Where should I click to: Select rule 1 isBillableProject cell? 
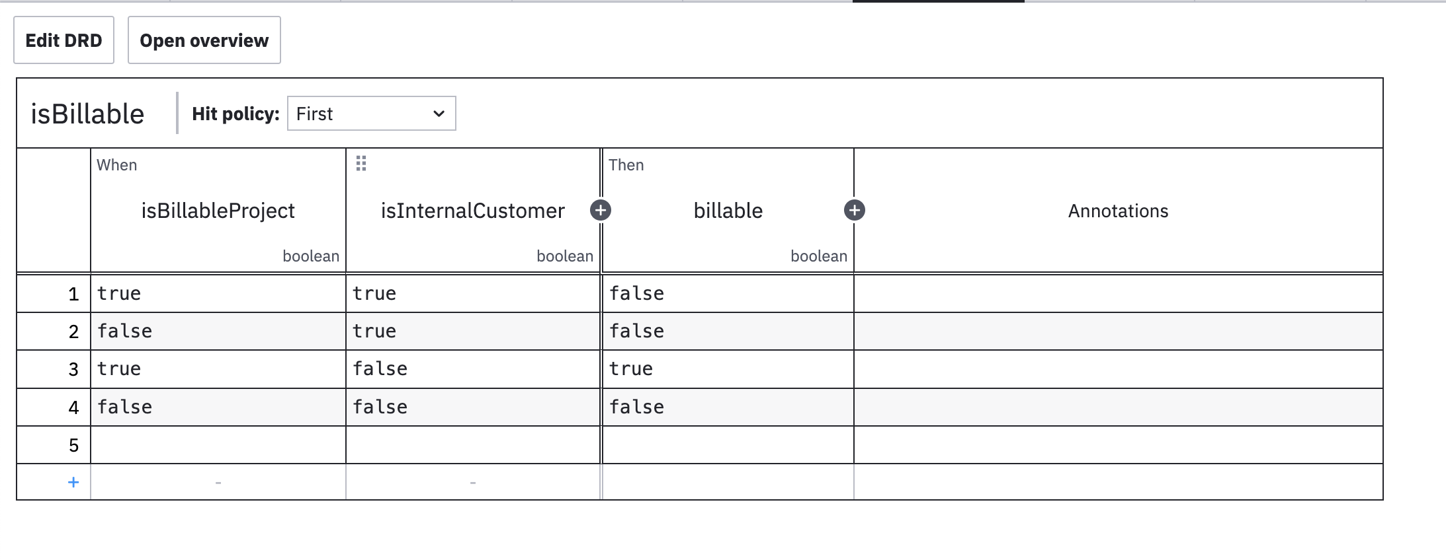coord(218,294)
